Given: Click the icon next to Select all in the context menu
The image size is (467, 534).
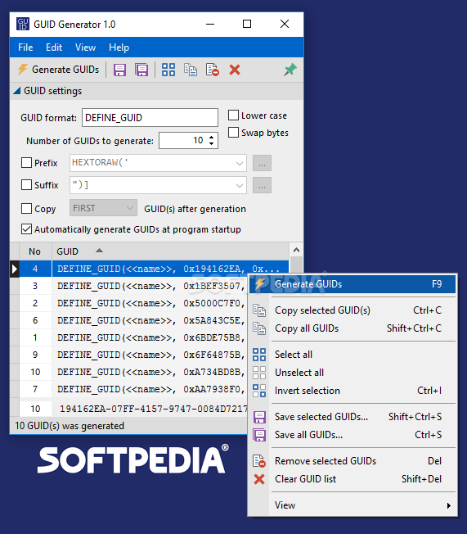Looking at the screenshot, I should tap(259, 355).
